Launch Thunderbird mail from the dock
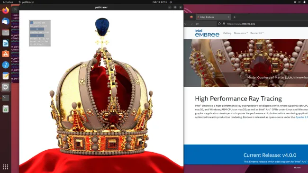308x173 pixels. [x=6, y=21]
